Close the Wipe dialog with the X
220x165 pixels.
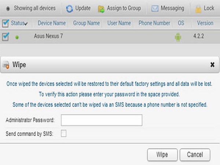click(x=212, y=65)
